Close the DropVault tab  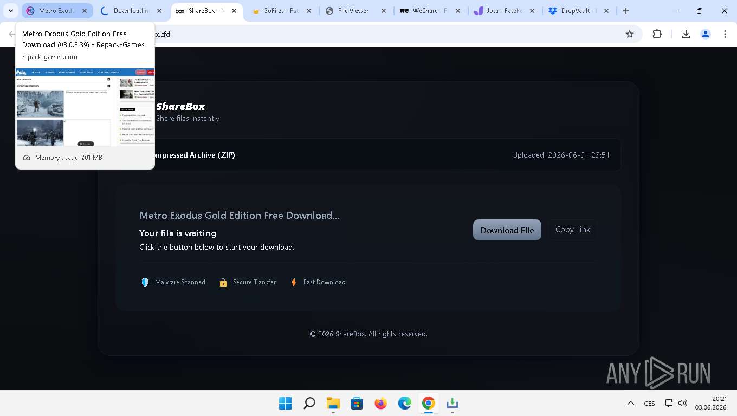coord(607,11)
